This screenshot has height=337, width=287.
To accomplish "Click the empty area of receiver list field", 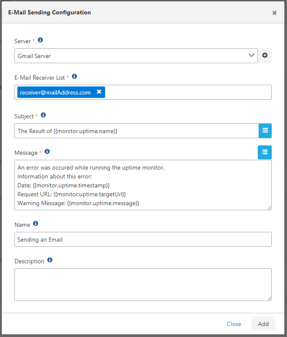I will [187, 92].
